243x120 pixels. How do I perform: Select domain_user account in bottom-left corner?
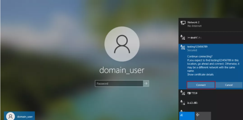(x=19, y=116)
